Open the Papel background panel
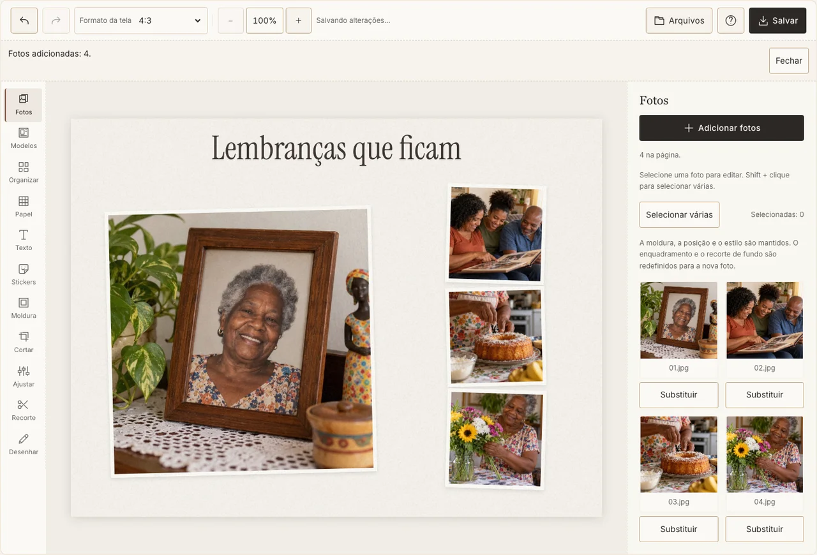 pos(24,207)
